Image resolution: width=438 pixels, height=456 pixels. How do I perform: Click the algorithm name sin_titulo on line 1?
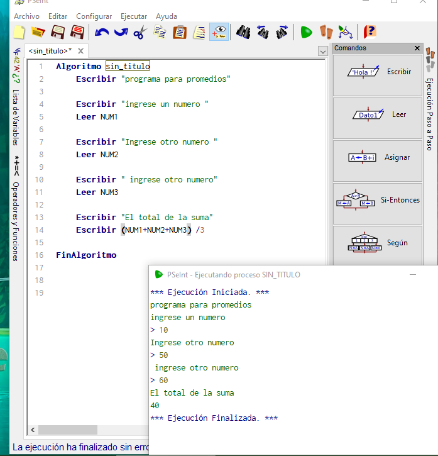pyautogui.click(x=128, y=66)
